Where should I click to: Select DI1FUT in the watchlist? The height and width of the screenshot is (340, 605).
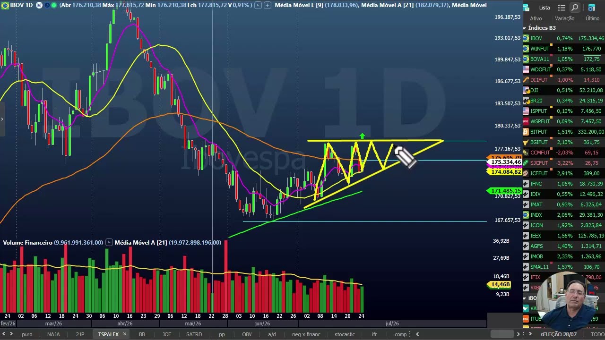point(563,80)
